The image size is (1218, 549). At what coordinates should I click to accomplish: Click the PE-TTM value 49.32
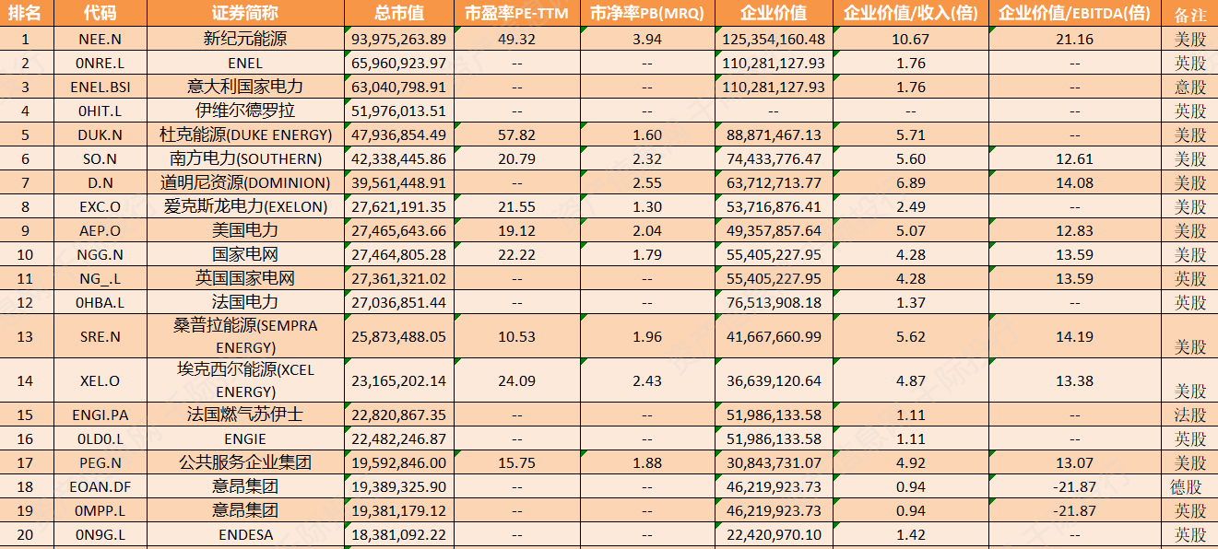click(516, 39)
